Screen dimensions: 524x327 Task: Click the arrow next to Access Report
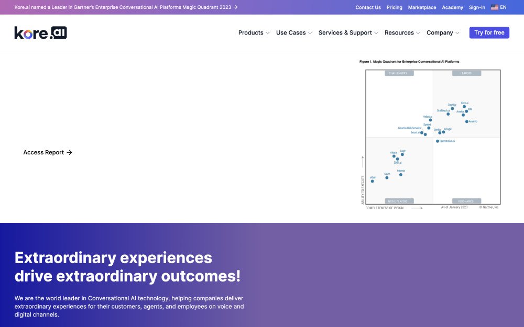tap(70, 153)
